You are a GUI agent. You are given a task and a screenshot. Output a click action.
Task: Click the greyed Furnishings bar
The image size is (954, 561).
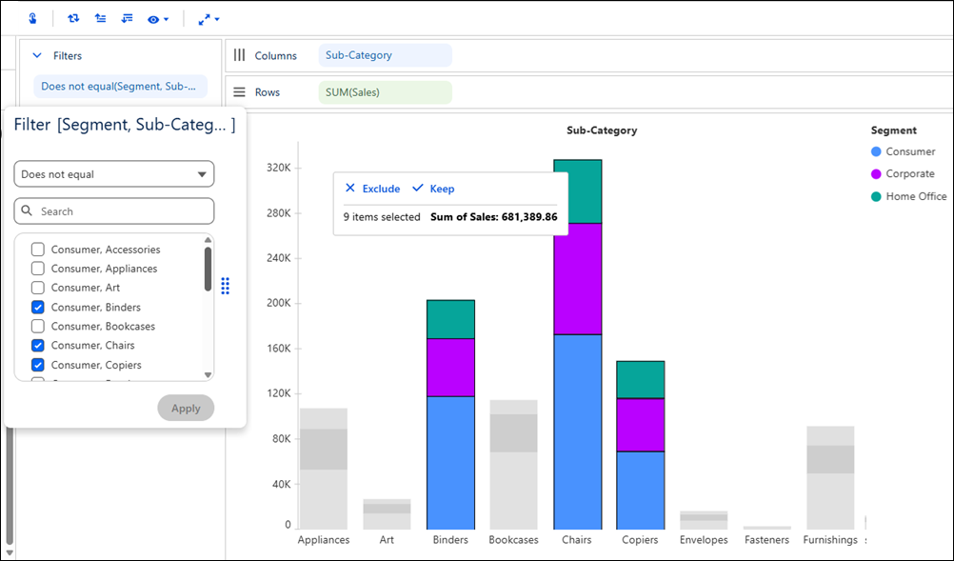pos(830,477)
